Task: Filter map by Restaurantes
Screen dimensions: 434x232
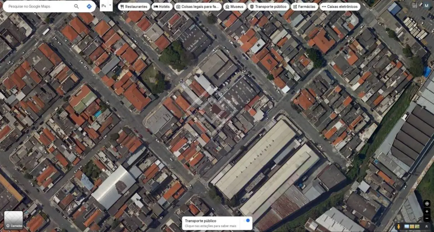Action: point(134,6)
